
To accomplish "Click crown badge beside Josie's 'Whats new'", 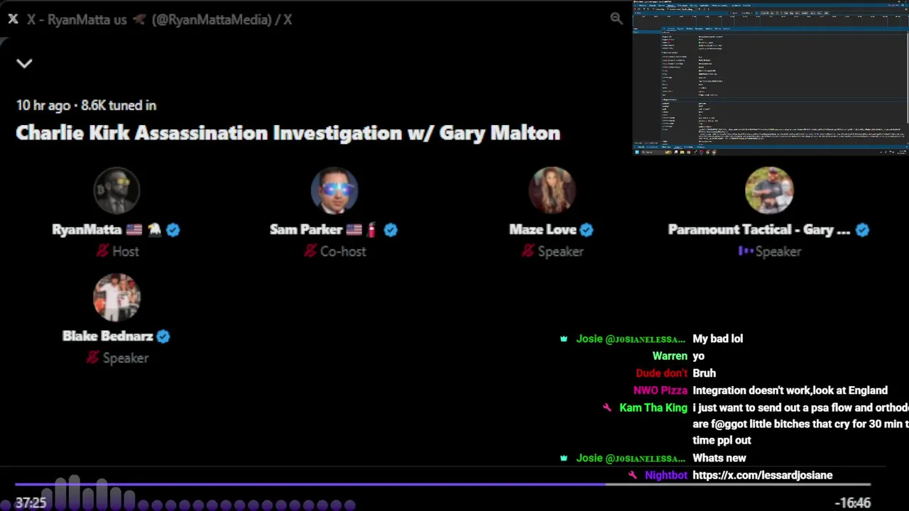I will 564,458.
